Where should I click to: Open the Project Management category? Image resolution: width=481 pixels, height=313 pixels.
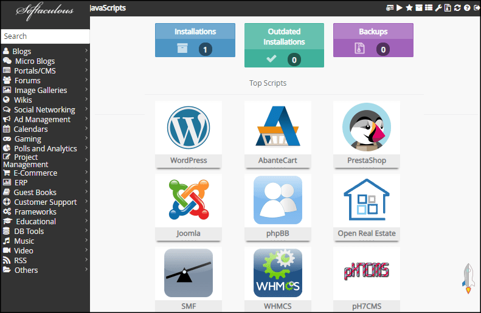coord(26,160)
